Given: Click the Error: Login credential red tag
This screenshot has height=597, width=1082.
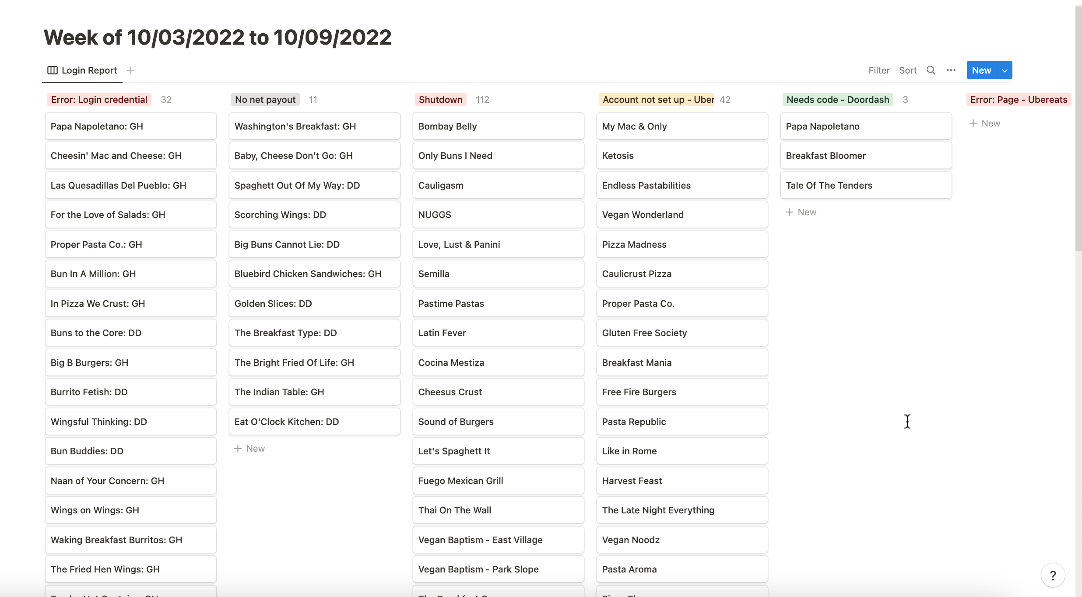Looking at the screenshot, I should coord(99,100).
